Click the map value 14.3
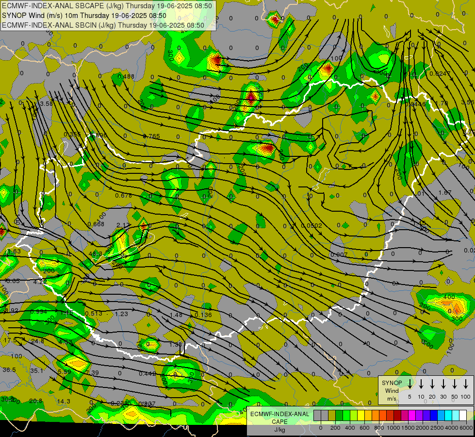 click(x=64, y=401)
